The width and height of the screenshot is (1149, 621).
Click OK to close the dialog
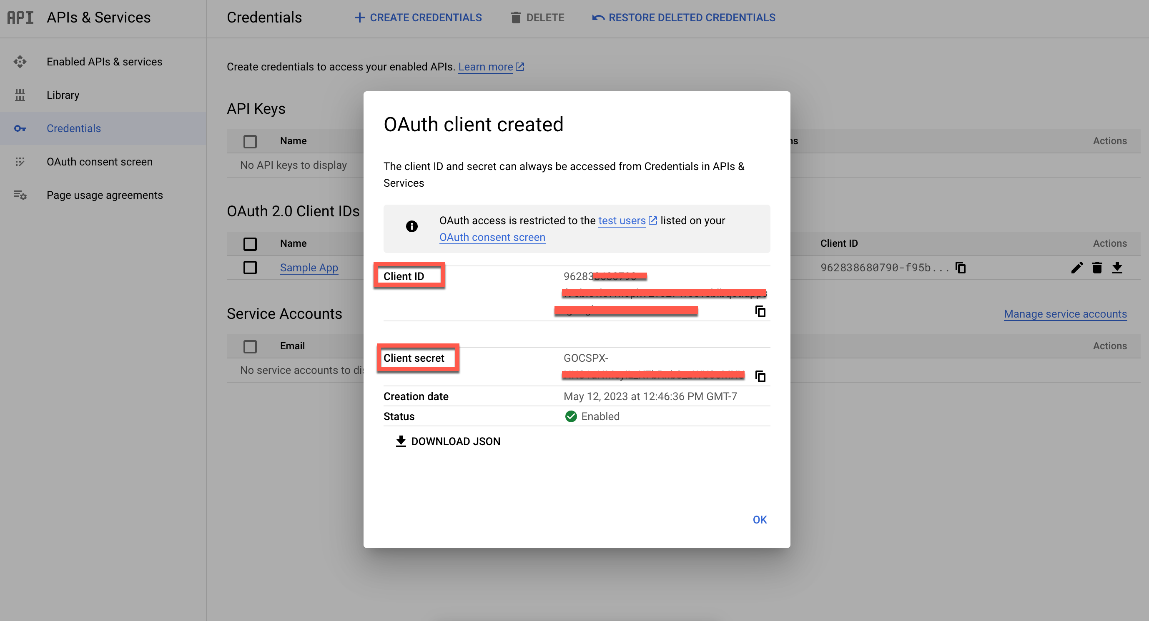click(760, 520)
